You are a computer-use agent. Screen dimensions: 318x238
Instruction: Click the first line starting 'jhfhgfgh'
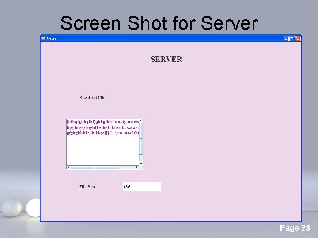click(x=102, y=122)
